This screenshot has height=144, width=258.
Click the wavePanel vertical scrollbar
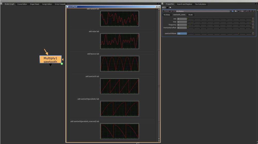(159, 86)
